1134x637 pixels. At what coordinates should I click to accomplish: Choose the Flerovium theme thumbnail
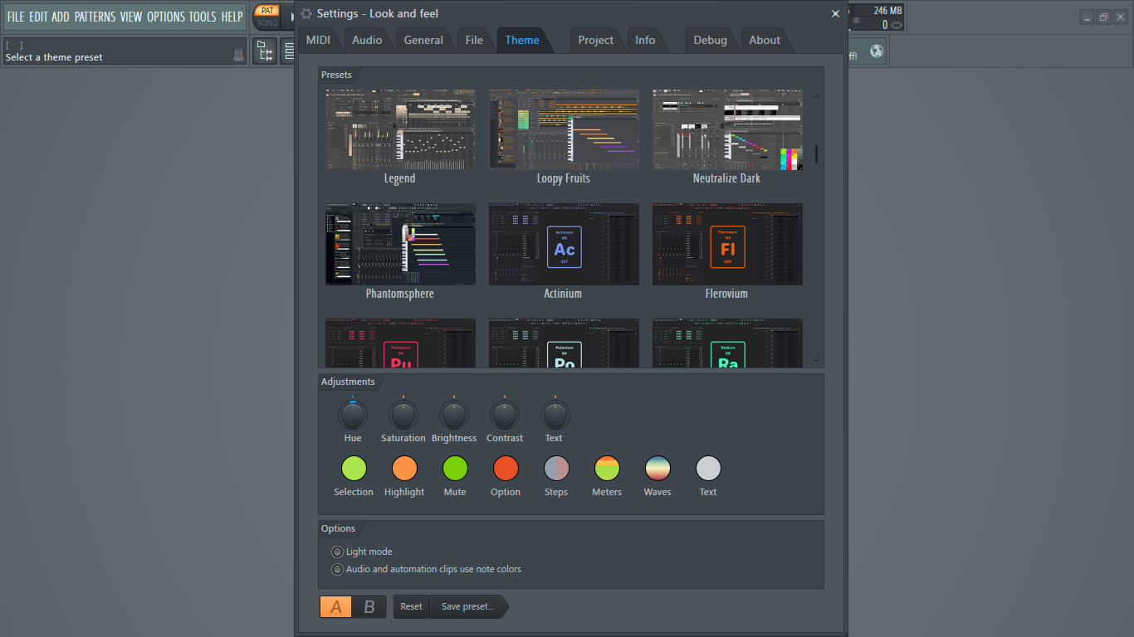coord(727,245)
